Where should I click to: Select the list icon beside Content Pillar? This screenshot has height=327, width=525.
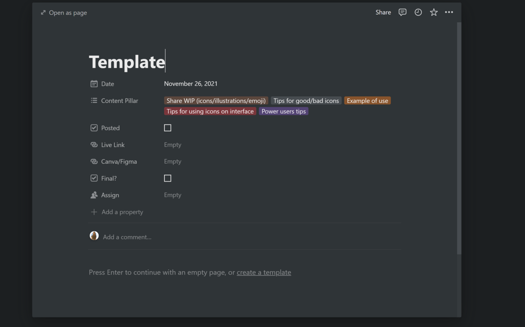(x=94, y=100)
